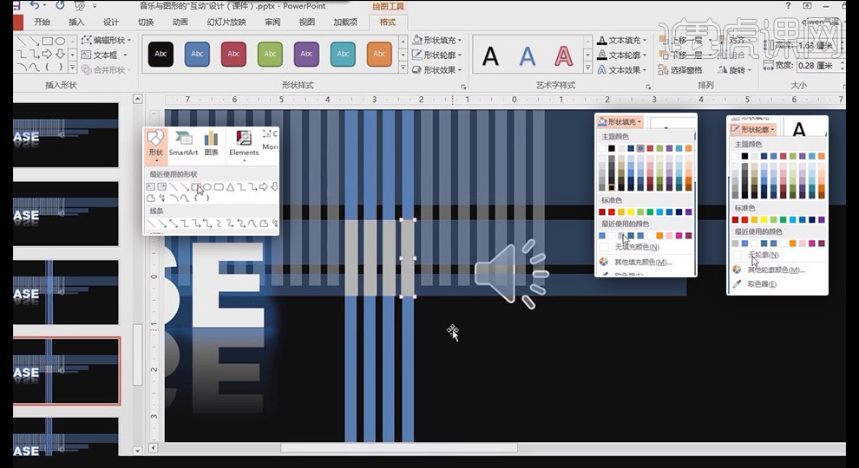Pick the red outlined A WordArt style

pos(564,57)
